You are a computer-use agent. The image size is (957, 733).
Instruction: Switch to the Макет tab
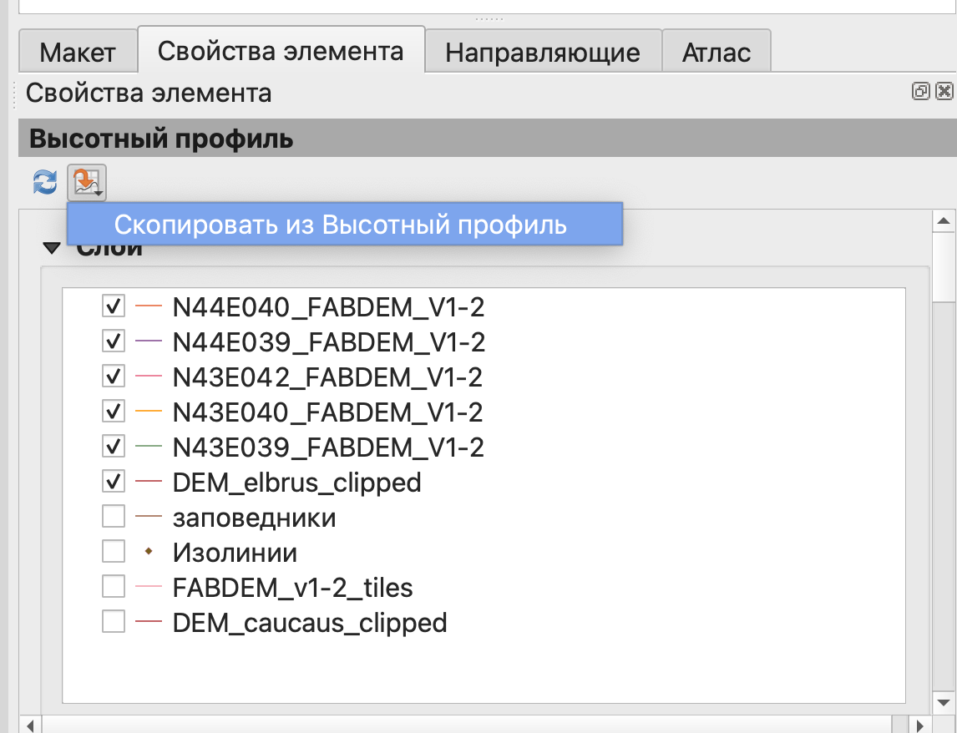(x=78, y=53)
